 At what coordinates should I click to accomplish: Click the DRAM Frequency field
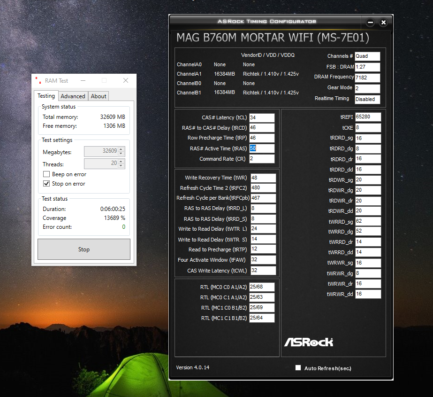[367, 78]
